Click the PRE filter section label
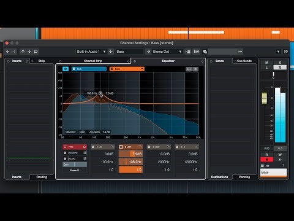This screenshot has width=294, height=221. point(71,147)
